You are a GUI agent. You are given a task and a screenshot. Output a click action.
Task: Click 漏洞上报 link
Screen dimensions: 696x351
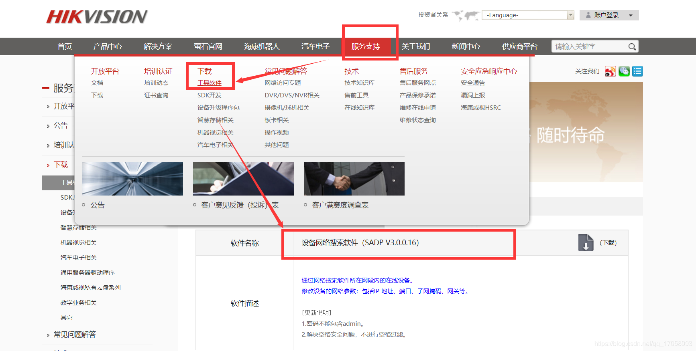point(473,95)
